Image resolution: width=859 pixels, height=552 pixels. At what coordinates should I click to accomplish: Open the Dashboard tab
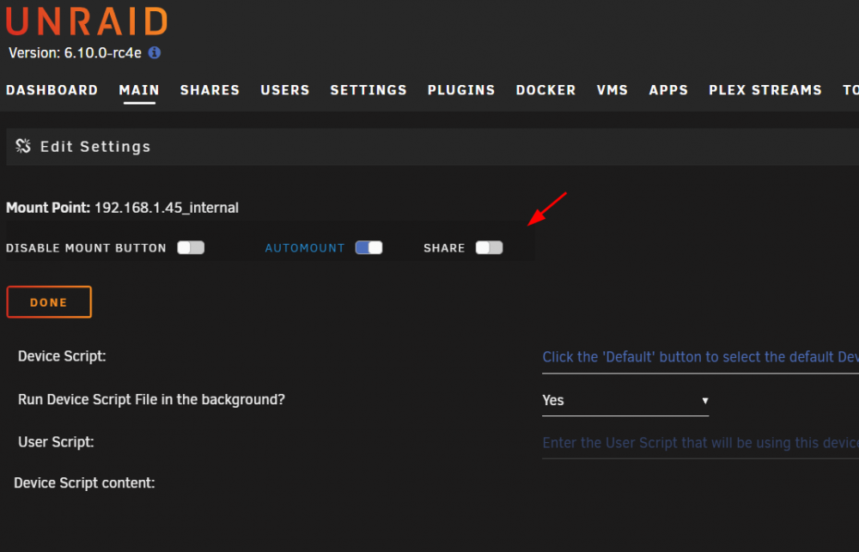tap(52, 90)
